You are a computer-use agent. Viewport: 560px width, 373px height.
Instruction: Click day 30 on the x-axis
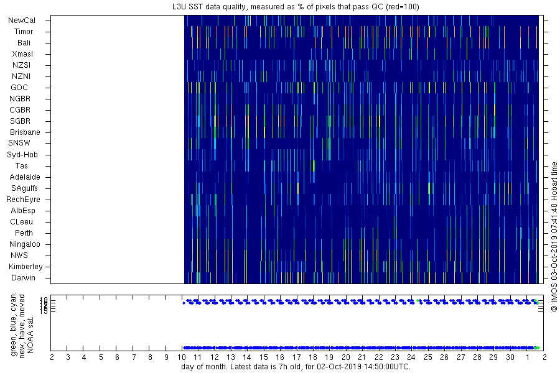[510, 357]
